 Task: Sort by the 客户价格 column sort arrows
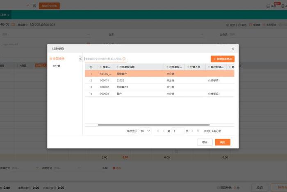(x=209, y=67)
